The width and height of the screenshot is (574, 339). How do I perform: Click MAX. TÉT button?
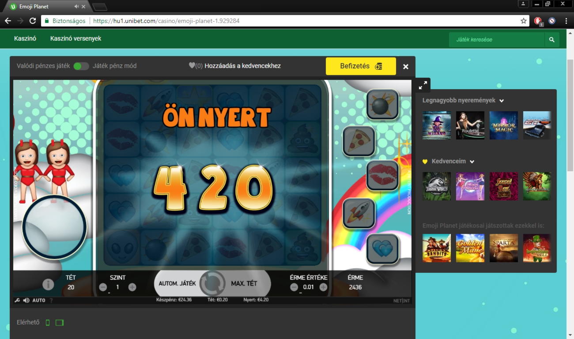(x=244, y=283)
